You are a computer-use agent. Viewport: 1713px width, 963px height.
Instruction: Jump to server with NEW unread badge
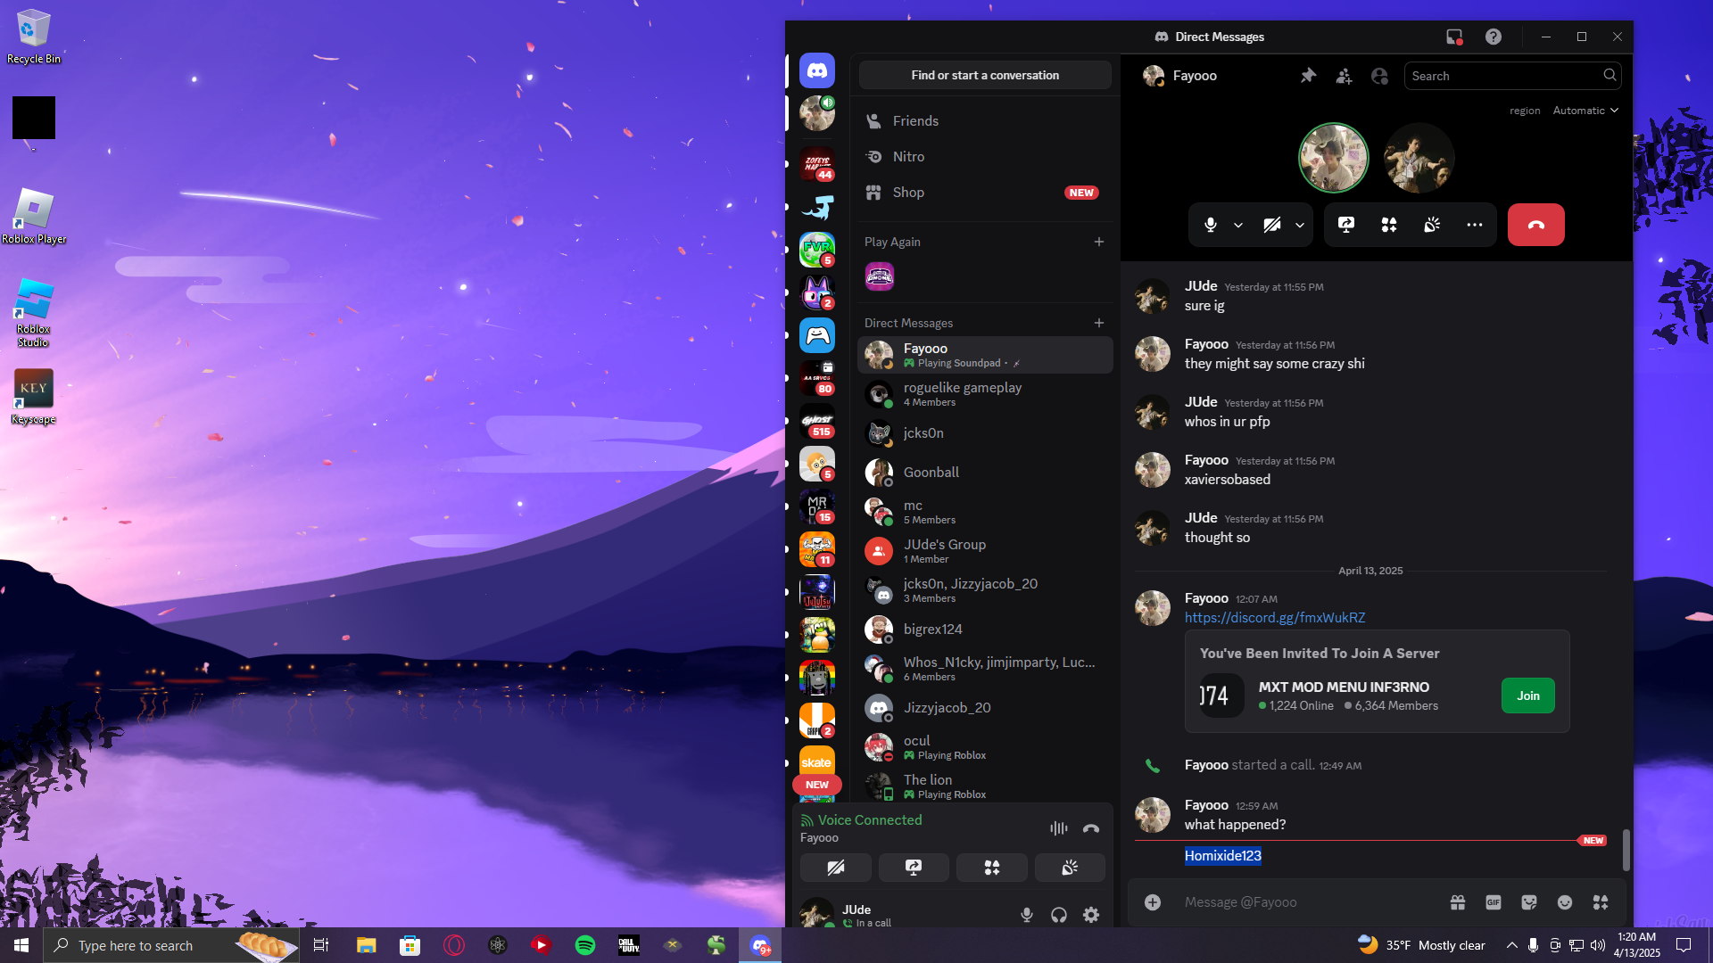pyautogui.click(x=817, y=785)
